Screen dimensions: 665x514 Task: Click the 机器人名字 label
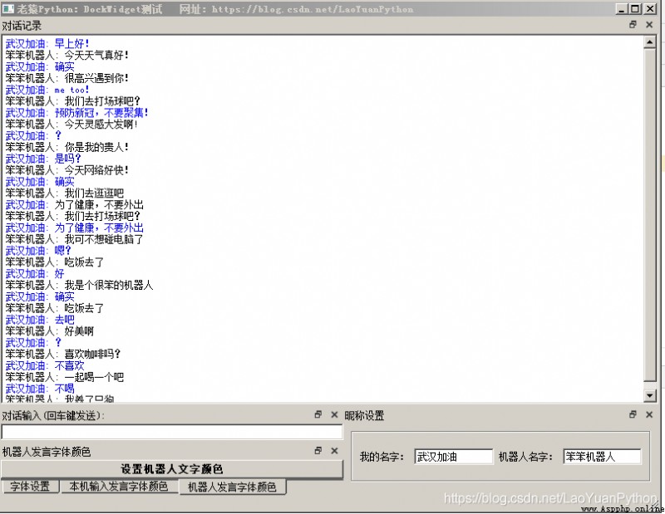525,457
